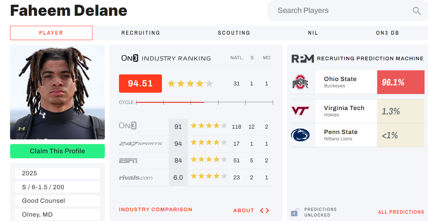Image resolution: width=428 pixels, height=221 pixels.
Task: Click the search magnifier icon
Action: click(x=416, y=11)
